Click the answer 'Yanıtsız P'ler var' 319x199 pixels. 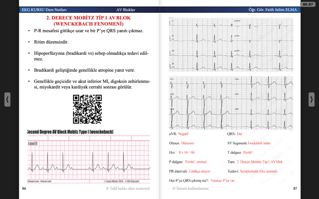coord(223,181)
